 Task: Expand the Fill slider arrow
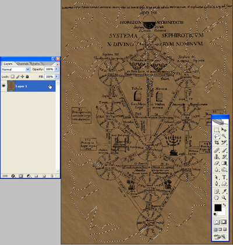coord(57,77)
